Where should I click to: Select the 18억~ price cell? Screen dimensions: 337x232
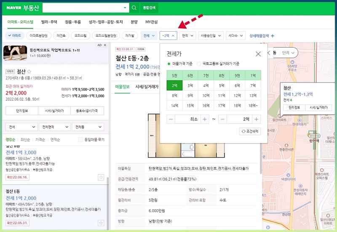[x=253, y=106]
